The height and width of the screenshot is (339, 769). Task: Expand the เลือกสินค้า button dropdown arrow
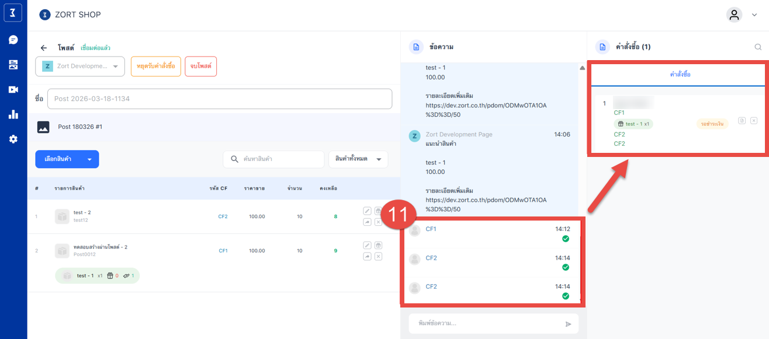89,159
